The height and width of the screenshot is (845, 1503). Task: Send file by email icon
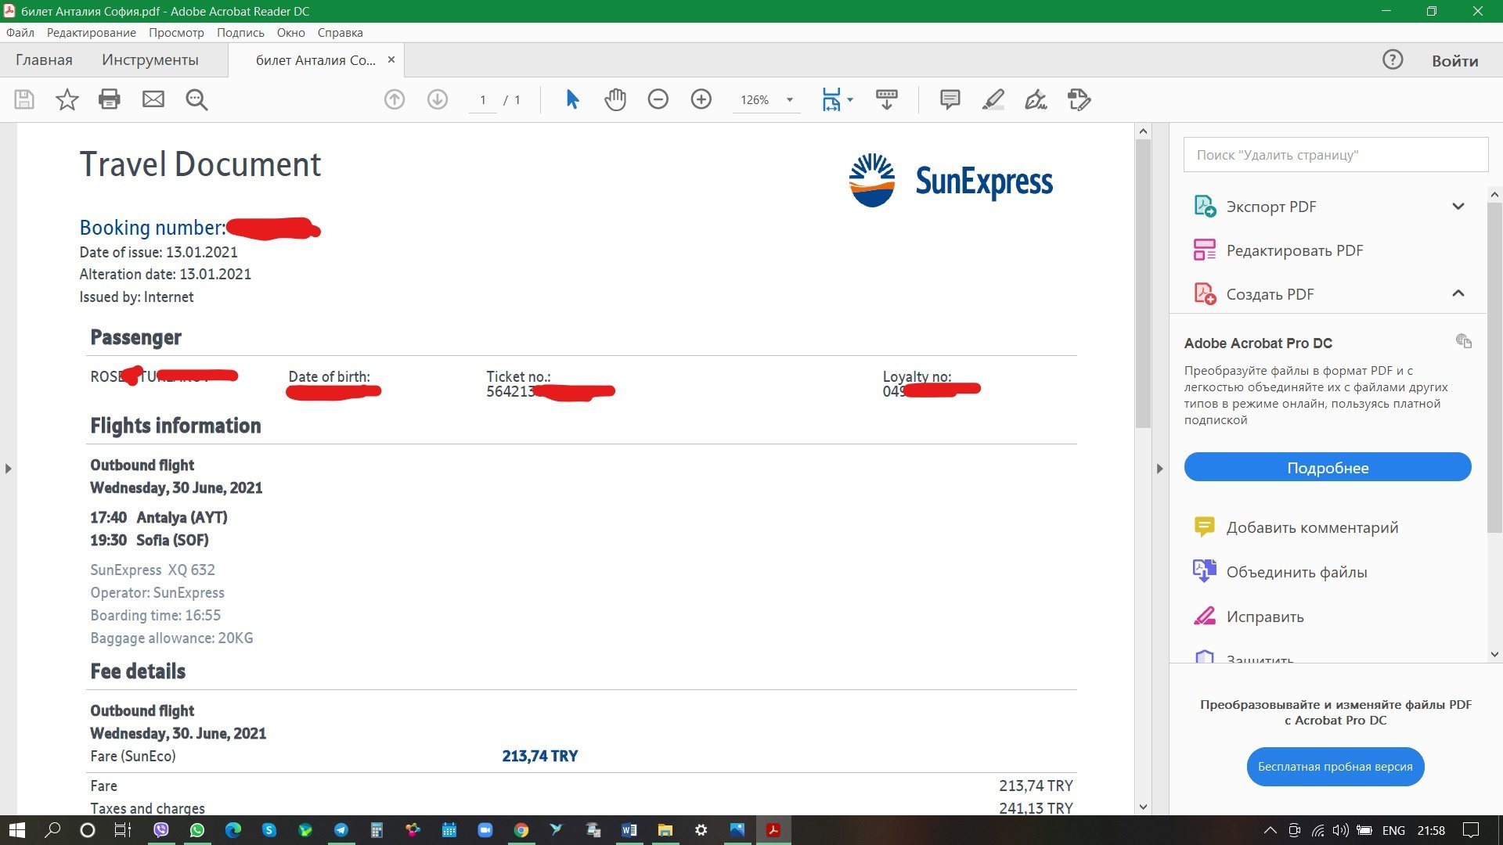153,99
